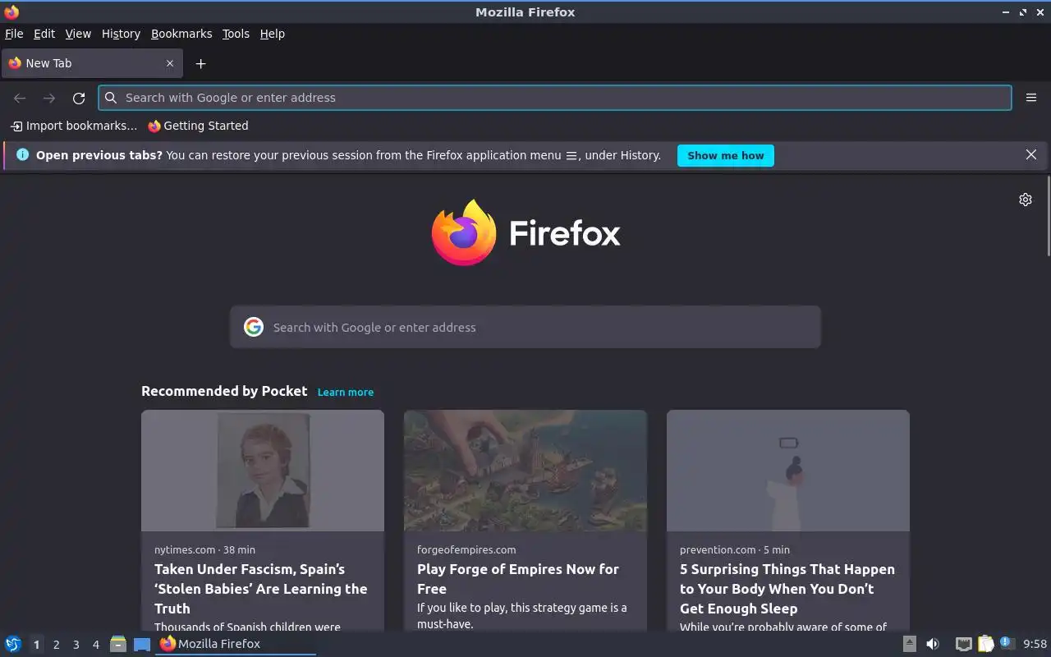
Task: Click the Getting Started bookmark
Action: 198,126
